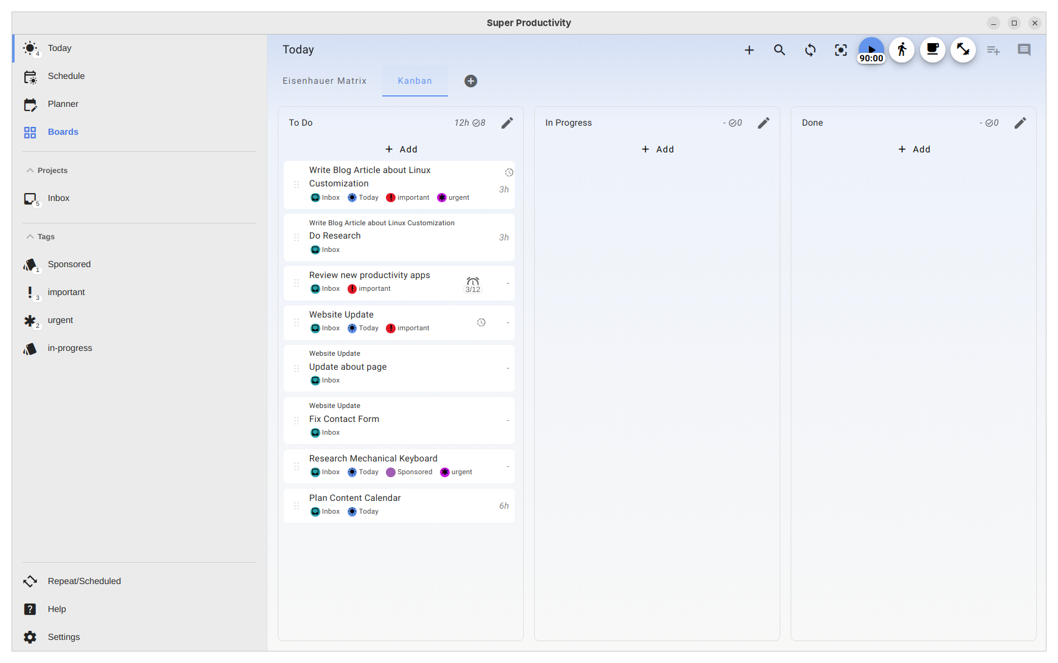This screenshot has height=663, width=1058.
Task: Add a new board with the plus circle
Action: (x=471, y=81)
